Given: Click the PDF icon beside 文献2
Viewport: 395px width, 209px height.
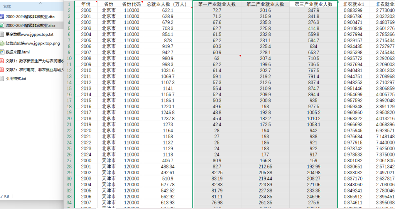Looking at the screenshot, I should coord(2,70).
